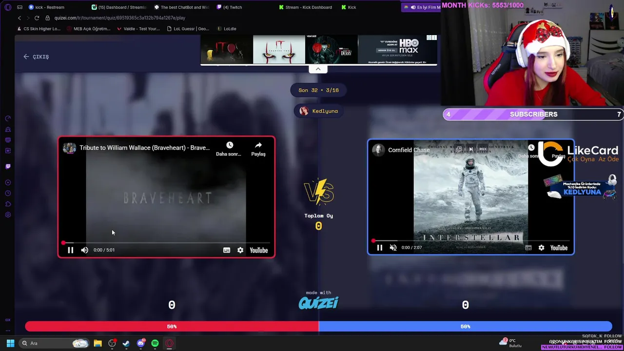This screenshot has width=624, height=351.
Task: Click the quizei.com address bar URL
Action: 120,18
